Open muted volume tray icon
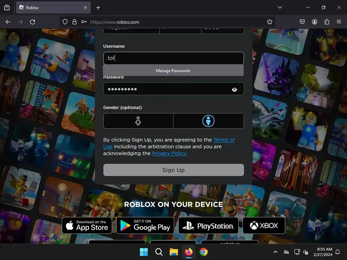 click(306, 252)
